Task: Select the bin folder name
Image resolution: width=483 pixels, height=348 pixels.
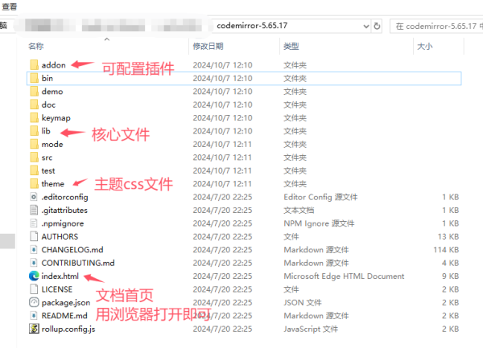Action: pyautogui.click(x=47, y=79)
